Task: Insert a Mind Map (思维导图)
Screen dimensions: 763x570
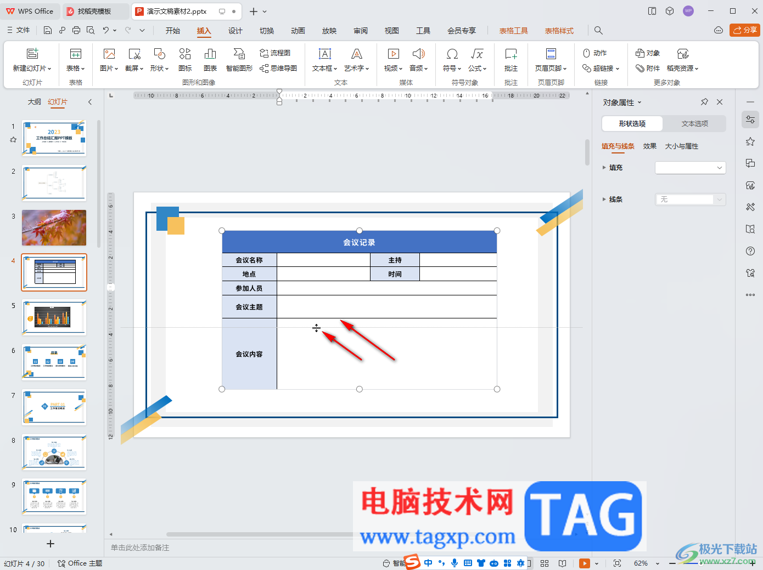Action: [278, 68]
